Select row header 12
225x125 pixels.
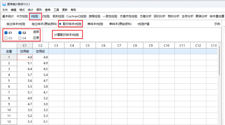(x=9, y=122)
